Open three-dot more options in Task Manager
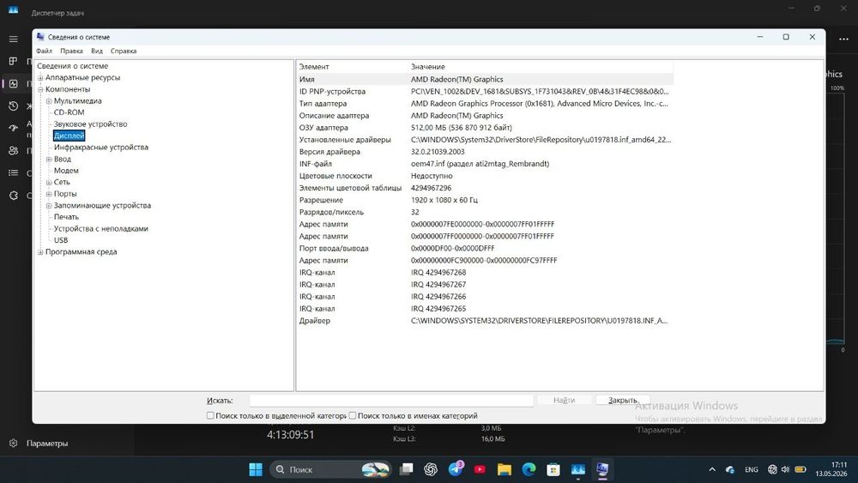The height and width of the screenshot is (483, 858). coord(843,39)
